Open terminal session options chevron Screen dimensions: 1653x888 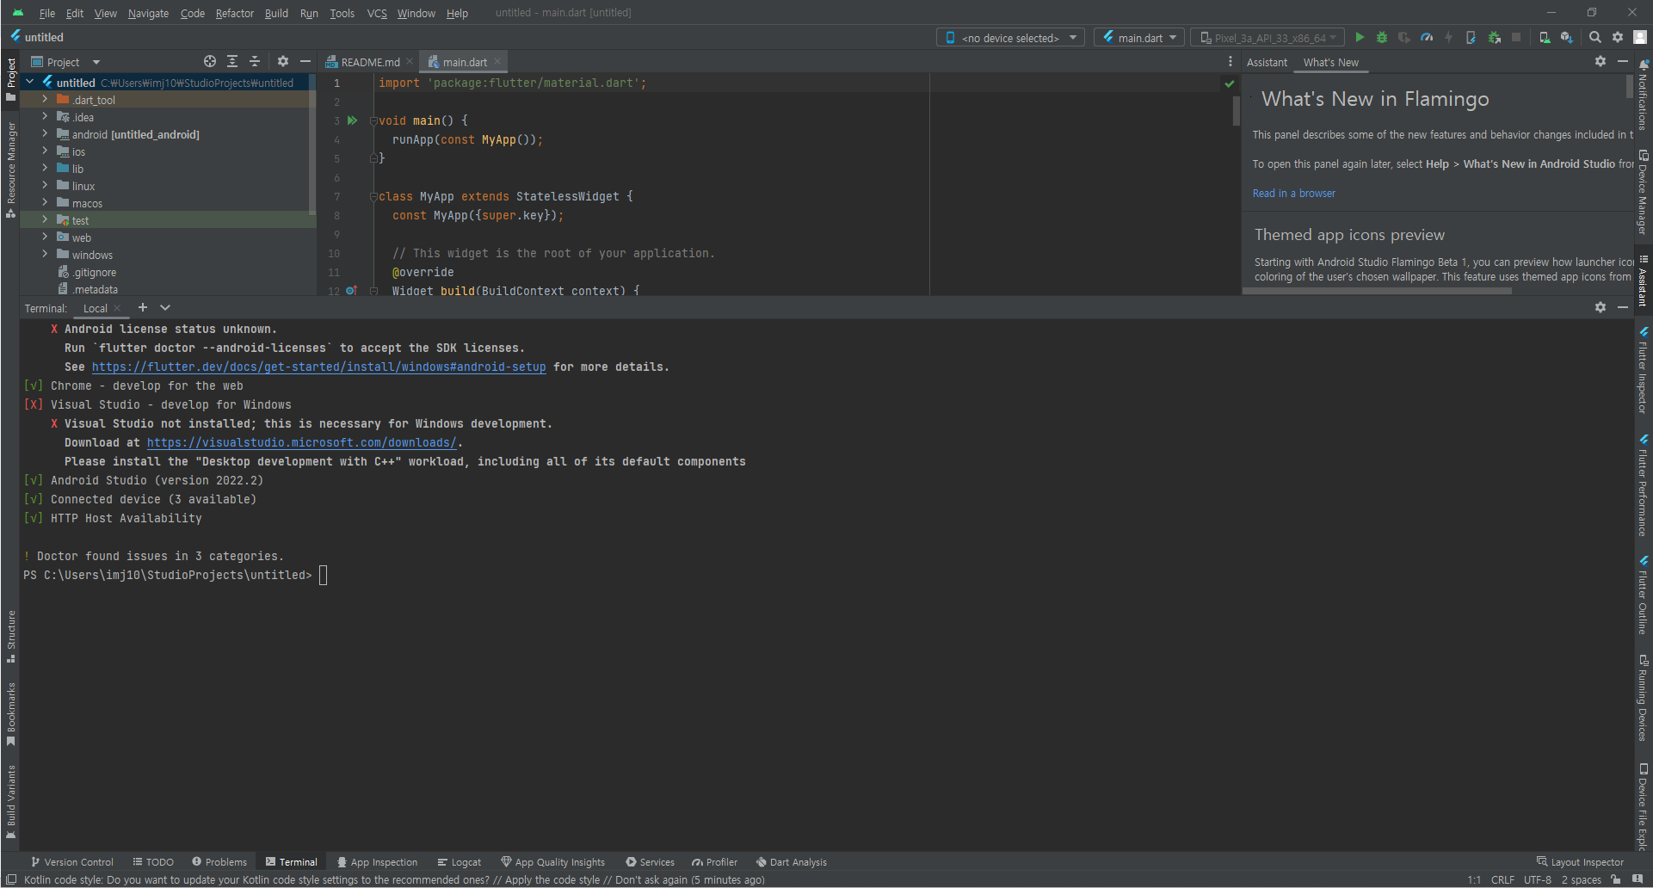pyautogui.click(x=165, y=307)
